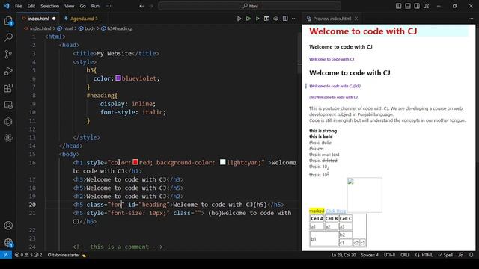Open the Explorer view in activity bar

(8, 21)
